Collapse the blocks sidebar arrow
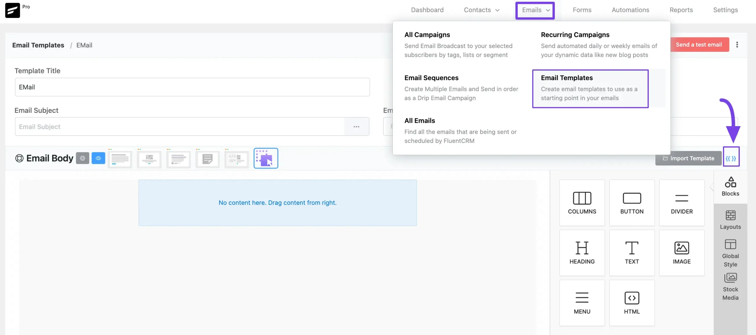The image size is (756, 335). 711,187
